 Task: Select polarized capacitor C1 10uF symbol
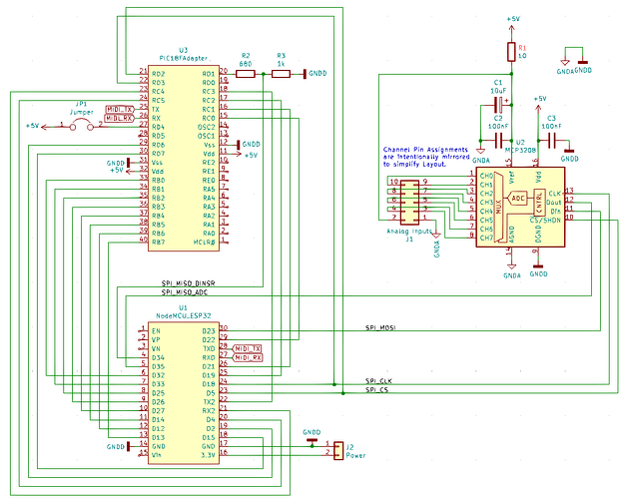click(499, 105)
